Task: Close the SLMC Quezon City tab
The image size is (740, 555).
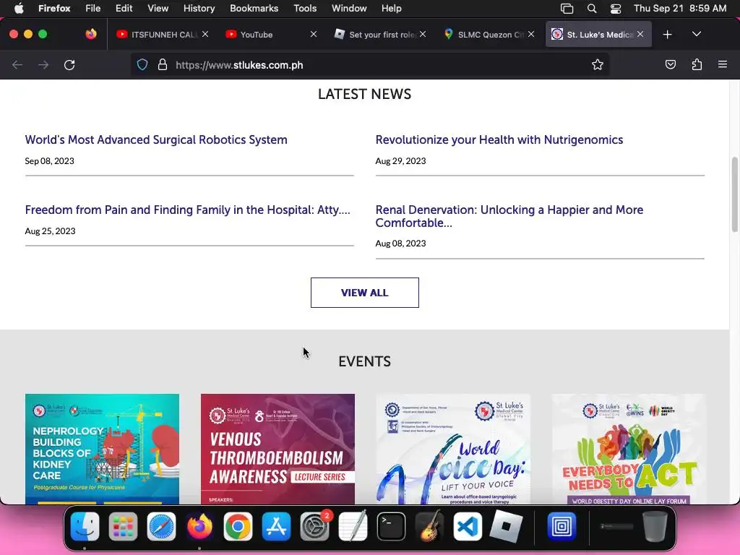Action: [531, 34]
